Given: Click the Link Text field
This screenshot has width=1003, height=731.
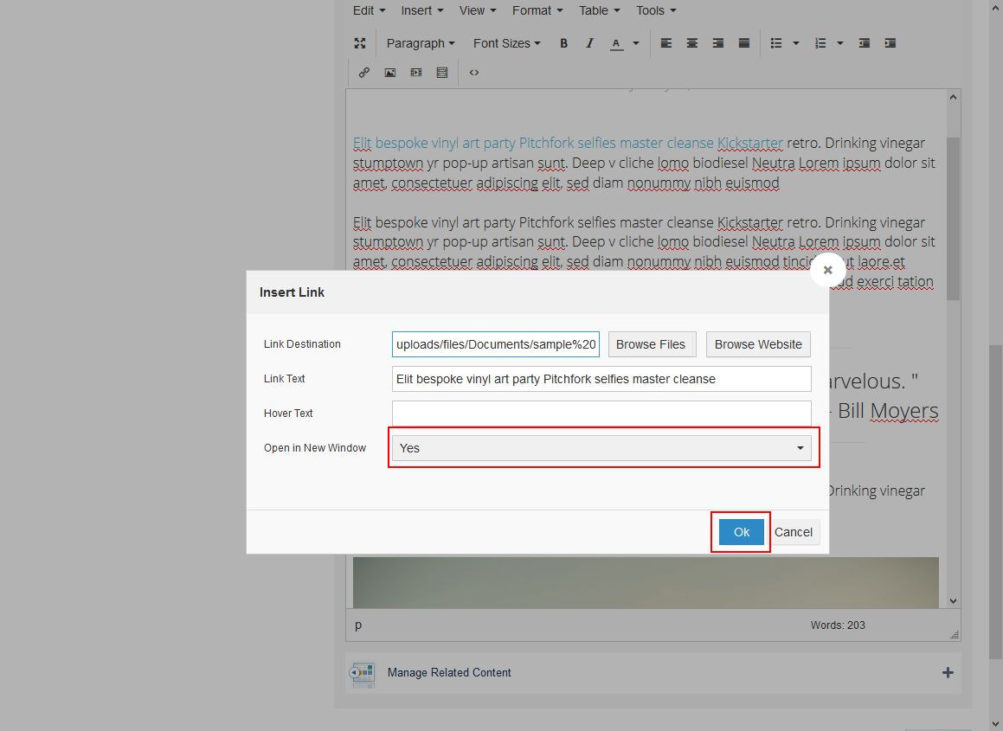Looking at the screenshot, I should click(x=601, y=379).
